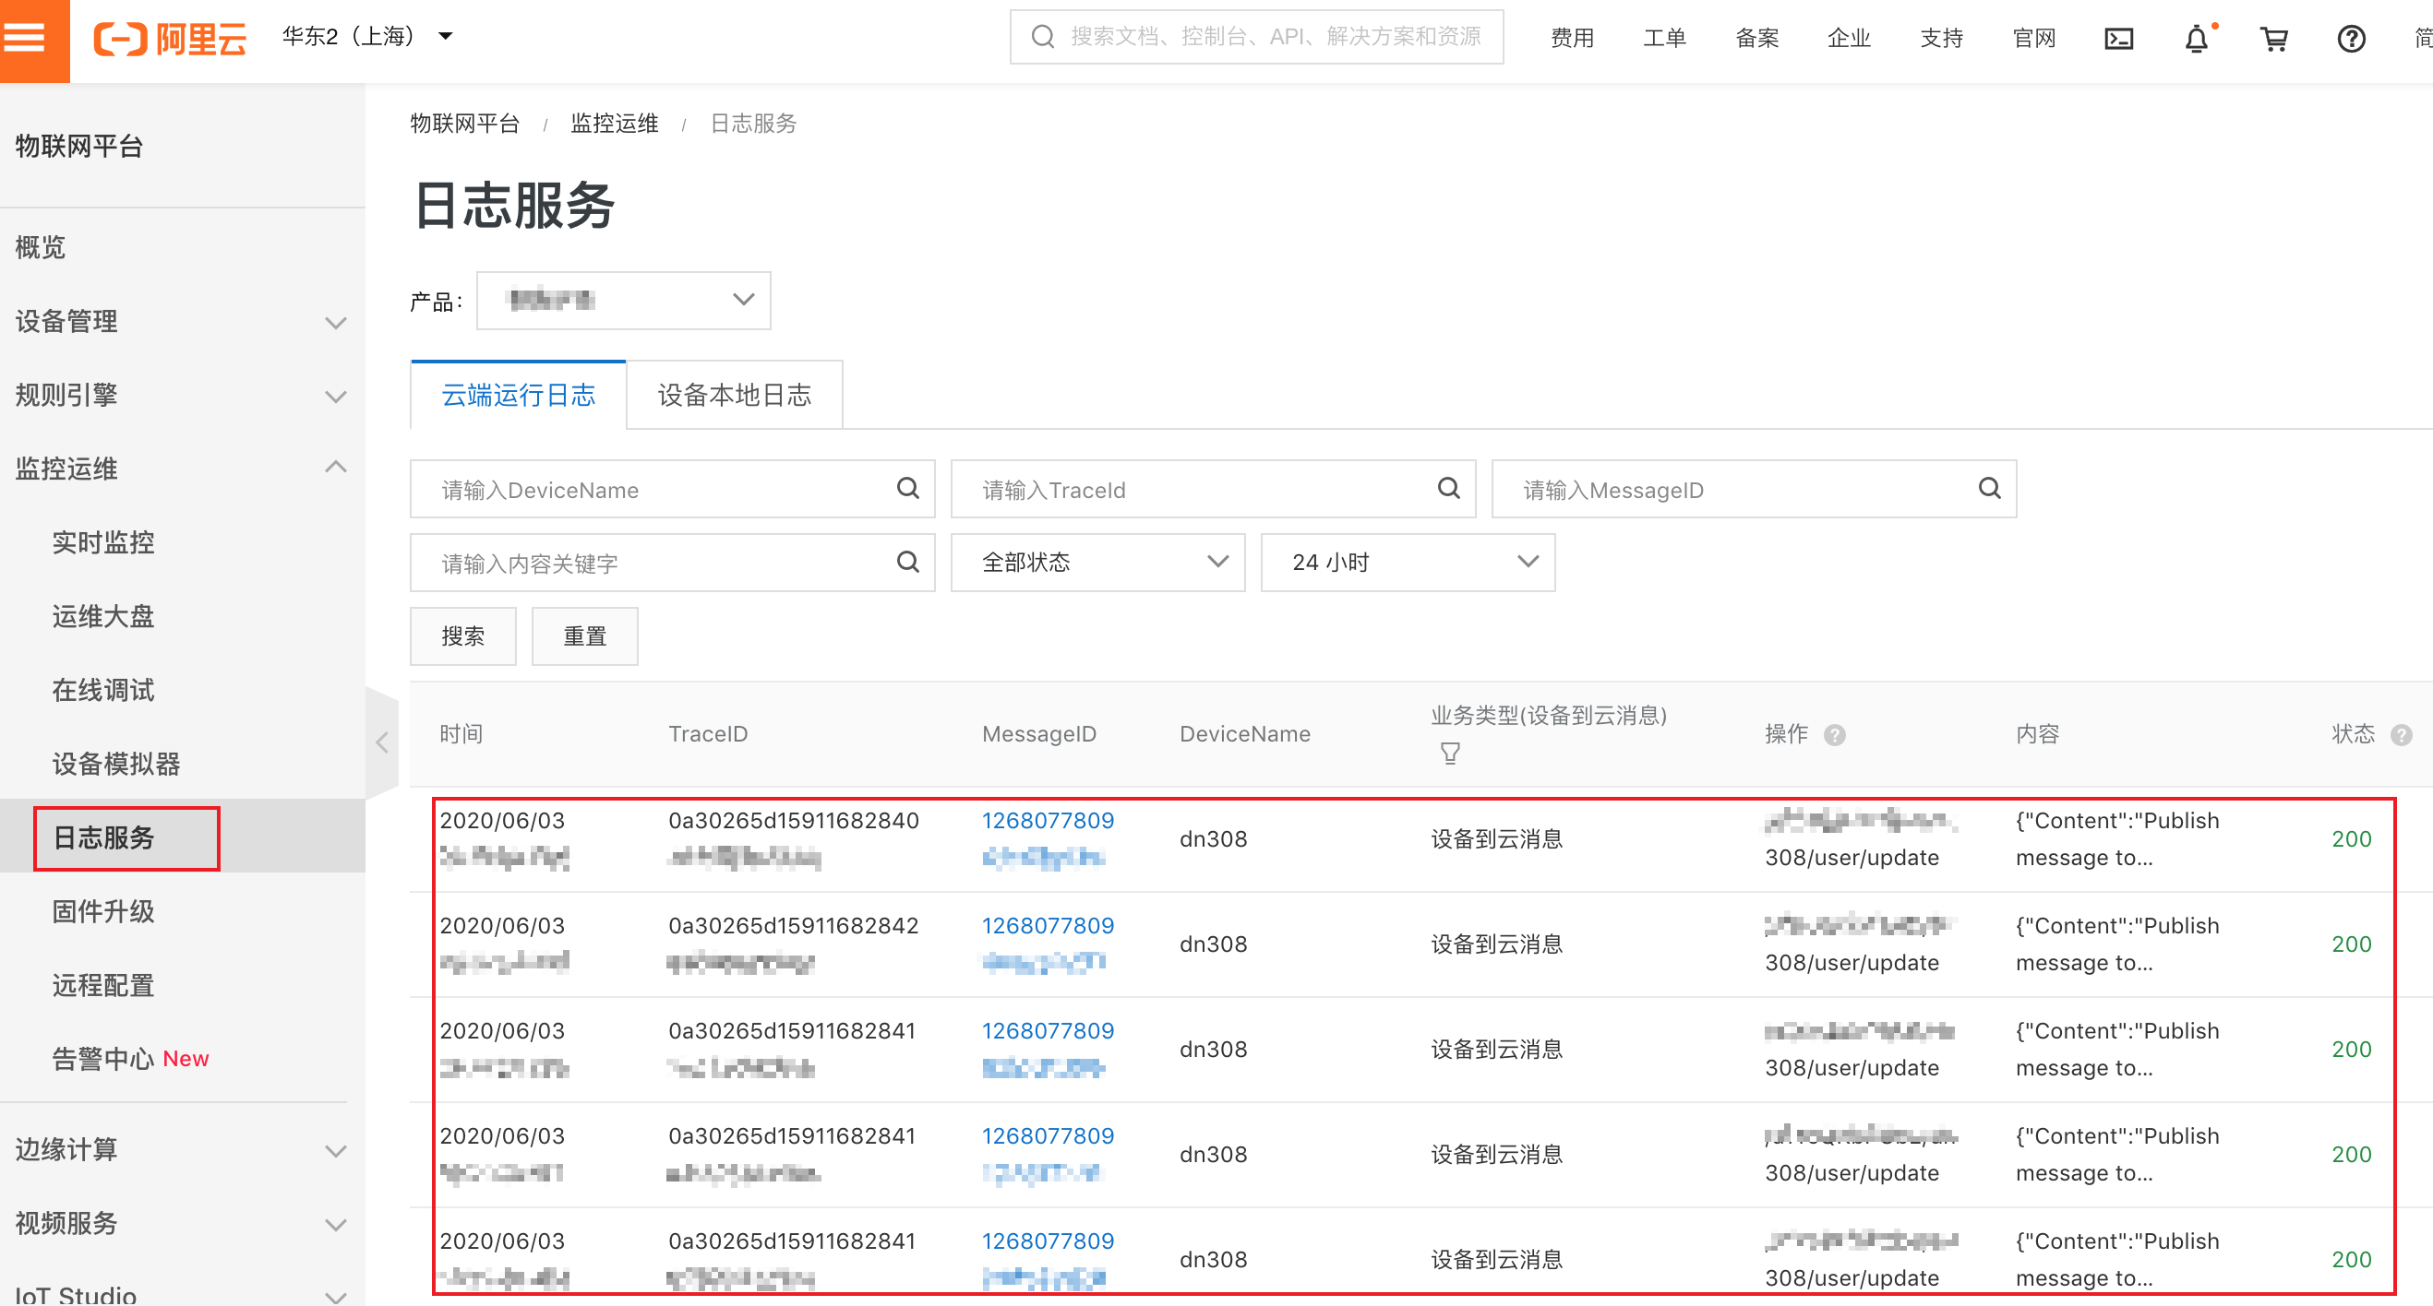2433x1306 pixels.
Task: Open the 产品 product selector dropdown
Action: tap(623, 300)
